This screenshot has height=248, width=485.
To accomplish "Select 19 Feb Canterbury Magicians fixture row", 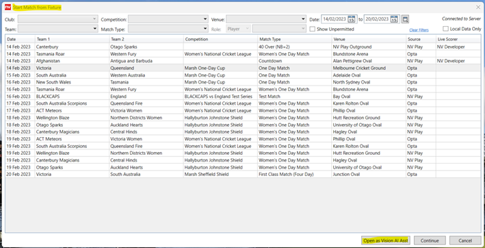I will point(243,160).
